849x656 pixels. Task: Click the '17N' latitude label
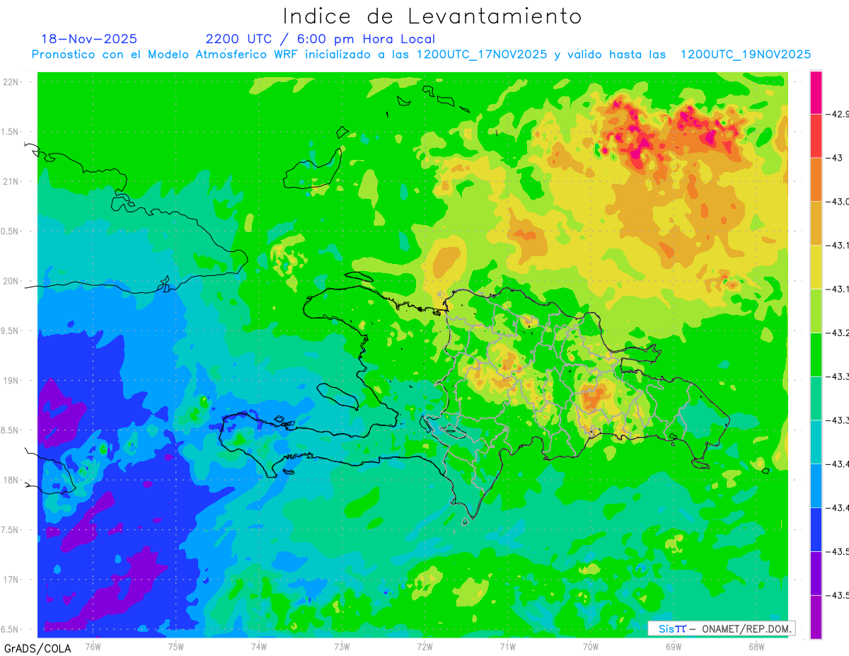click(11, 580)
